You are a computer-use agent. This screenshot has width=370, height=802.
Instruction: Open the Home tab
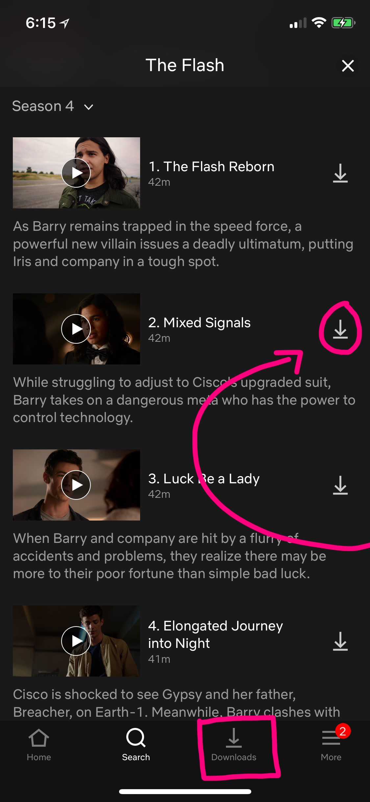click(x=39, y=745)
